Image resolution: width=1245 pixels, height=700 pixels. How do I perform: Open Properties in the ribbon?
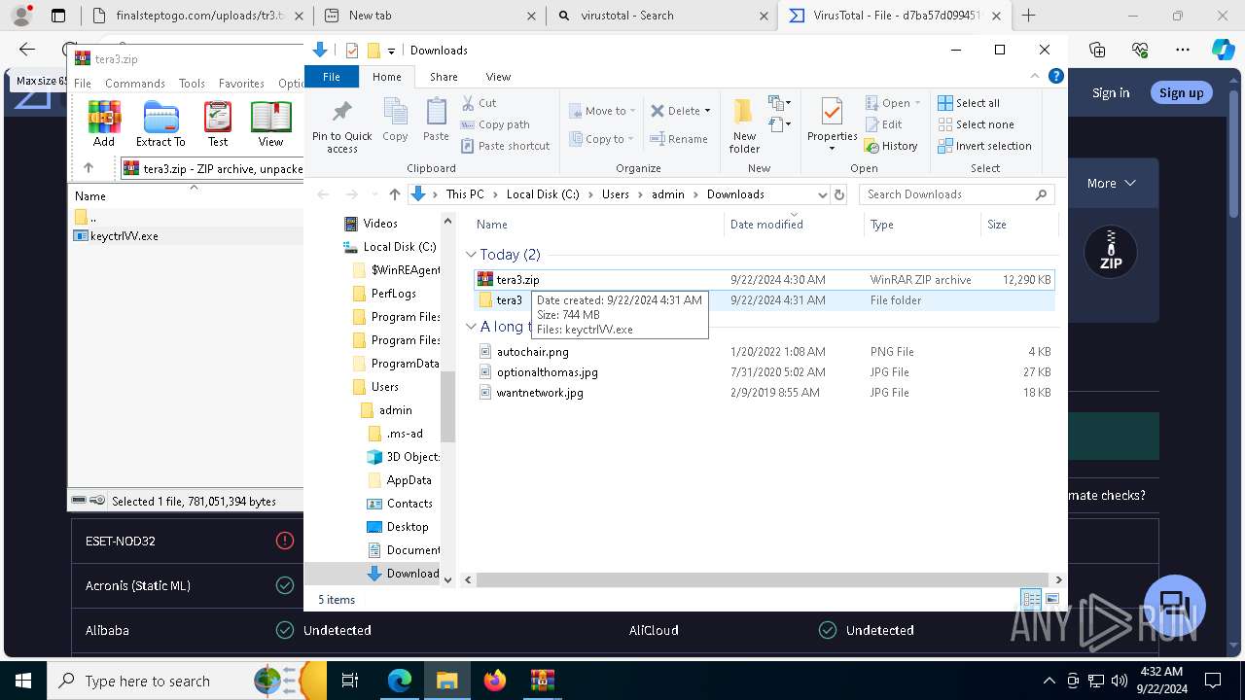coord(832,124)
